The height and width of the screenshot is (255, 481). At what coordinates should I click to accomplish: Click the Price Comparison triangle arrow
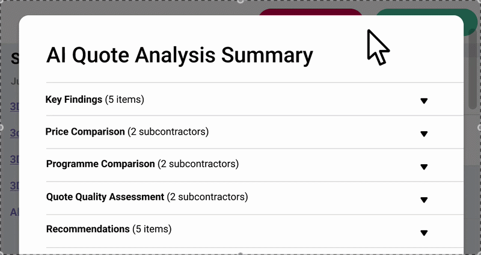(x=424, y=134)
